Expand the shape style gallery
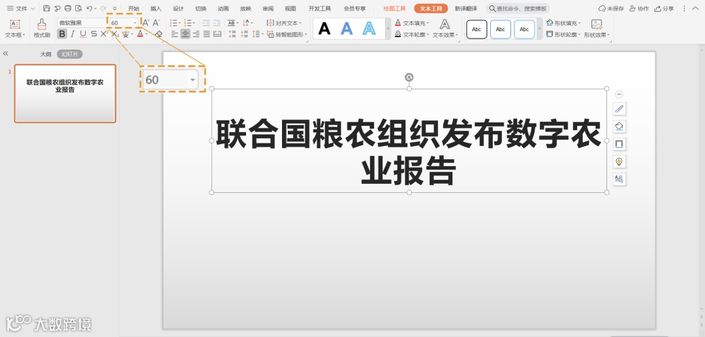 (540, 29)
